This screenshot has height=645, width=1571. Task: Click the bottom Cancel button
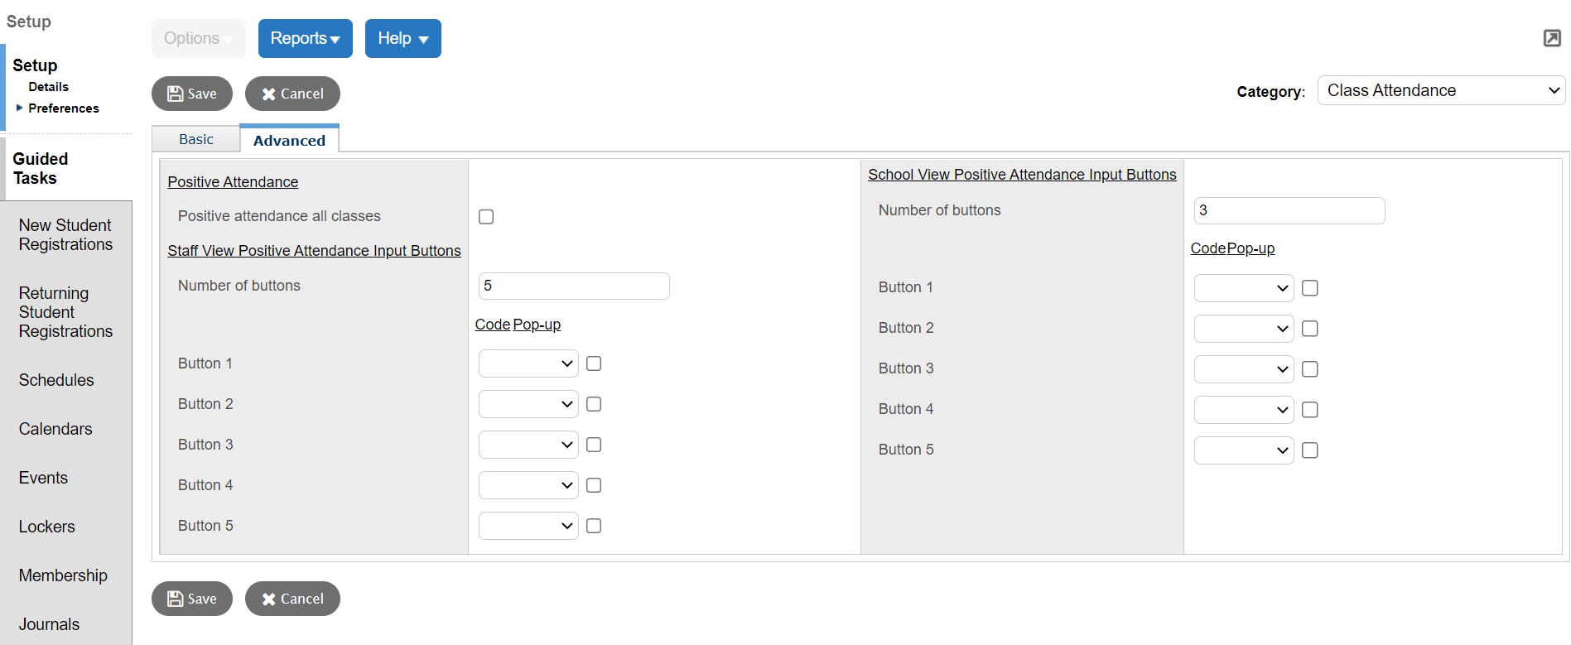point(292,599)
